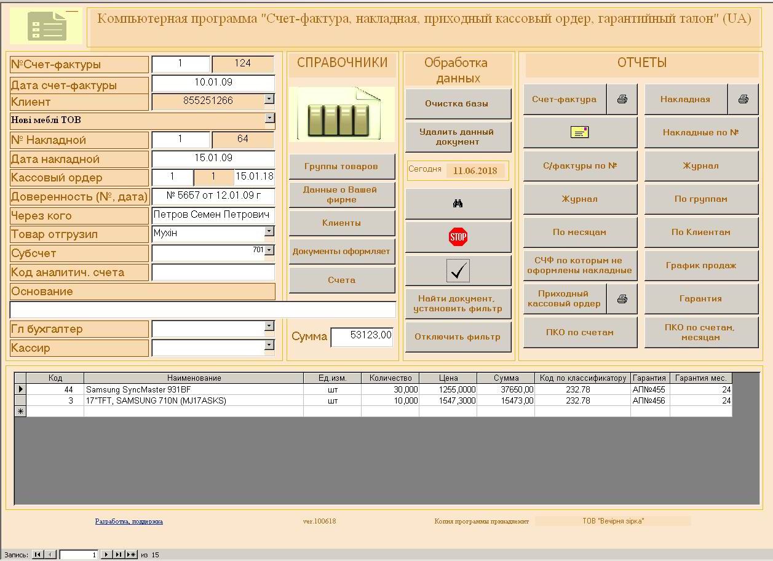Click the binoculars search button
773x561 pixels.
(458, 204)
